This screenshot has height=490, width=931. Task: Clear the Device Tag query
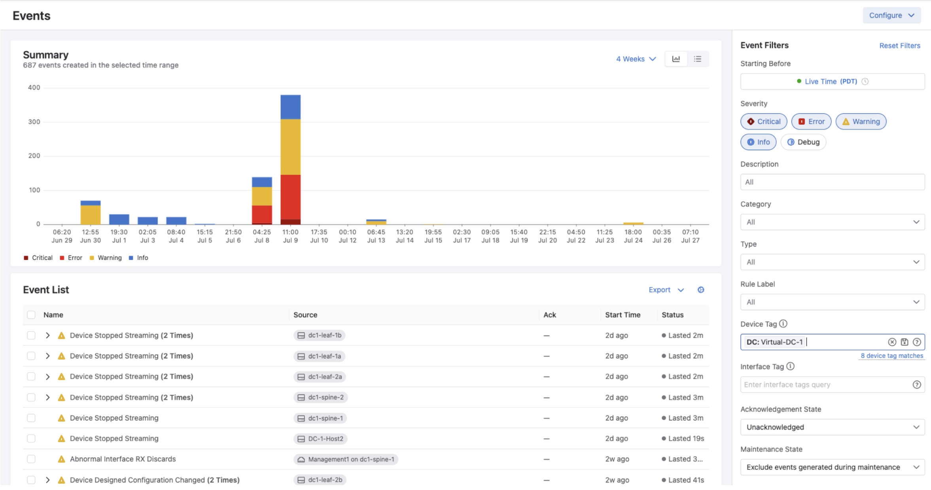(x=892, y=342)
